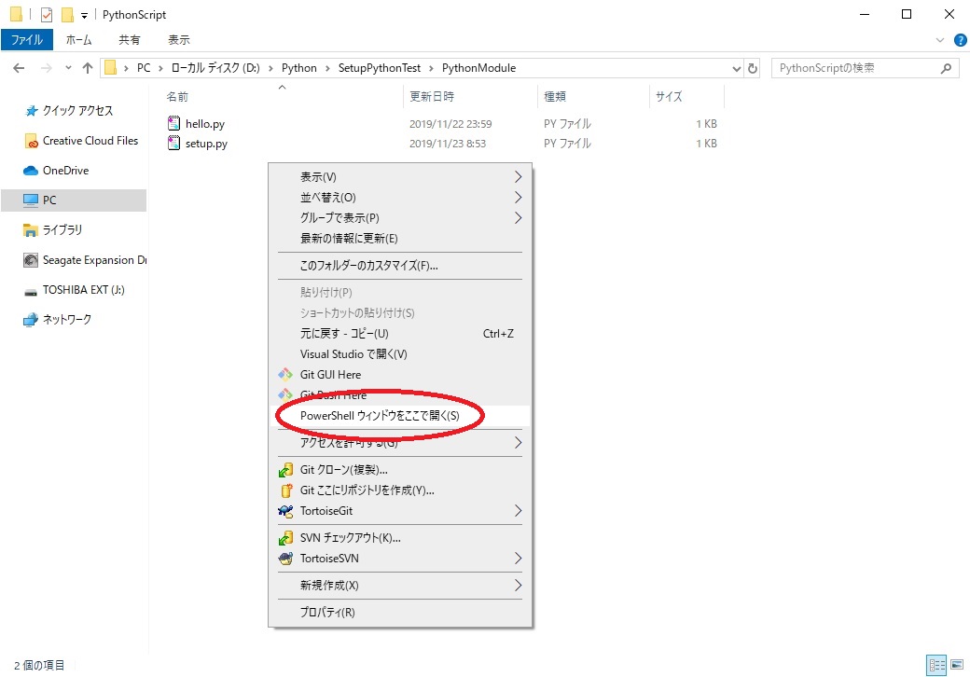
Task: Choose Visual Studio で開く(V)
Action: [400, 353]
